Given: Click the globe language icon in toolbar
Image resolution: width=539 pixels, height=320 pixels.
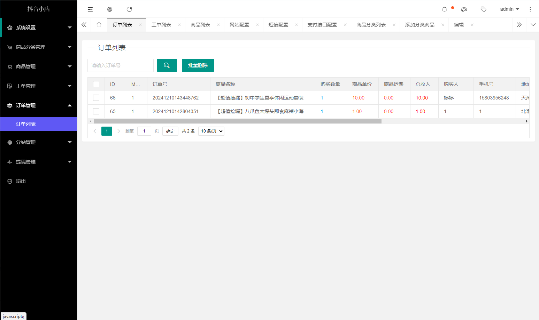Looking at the screenshot, I should [x=110, y=9].
